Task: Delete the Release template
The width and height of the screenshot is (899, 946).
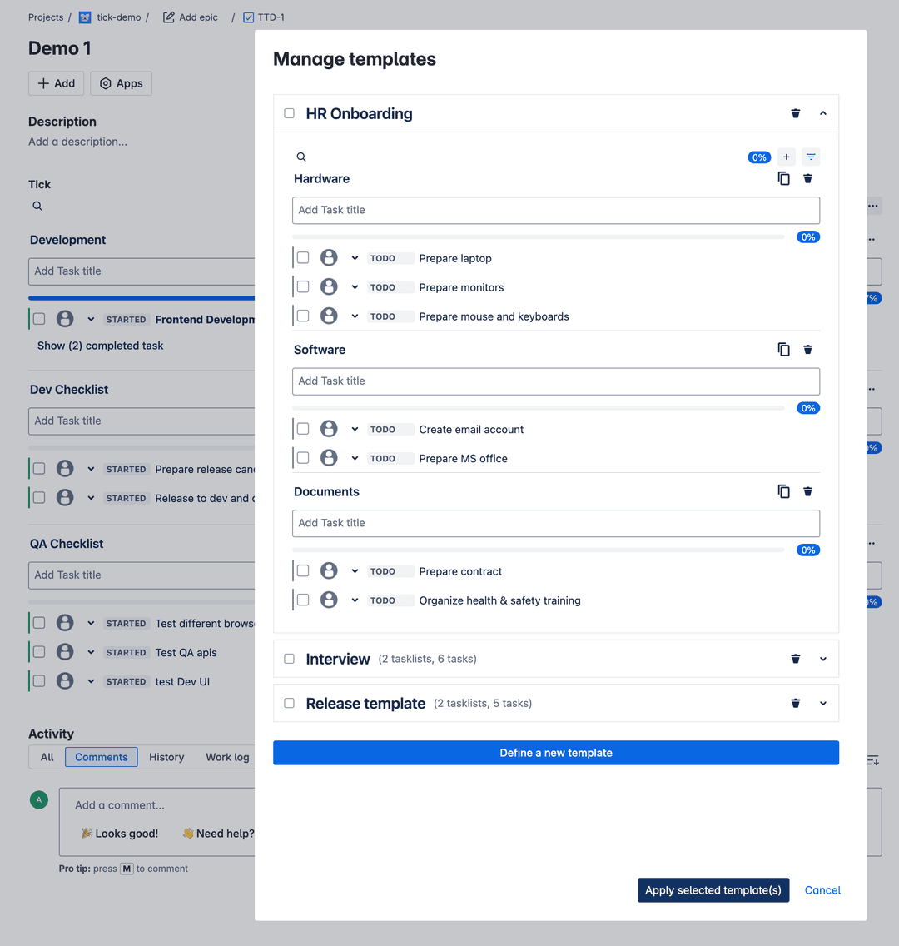Action: [x=795, y=703]
